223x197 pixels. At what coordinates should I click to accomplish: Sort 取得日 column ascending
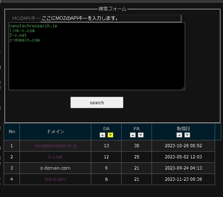179,135
